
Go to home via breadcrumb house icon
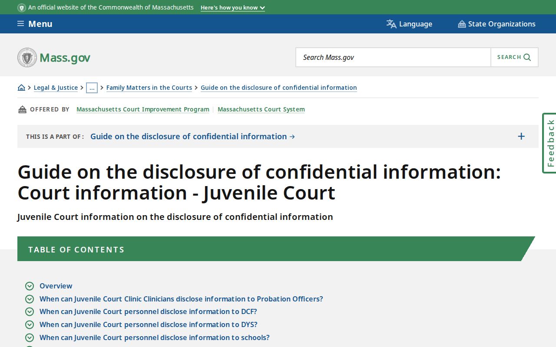[21, 88]
